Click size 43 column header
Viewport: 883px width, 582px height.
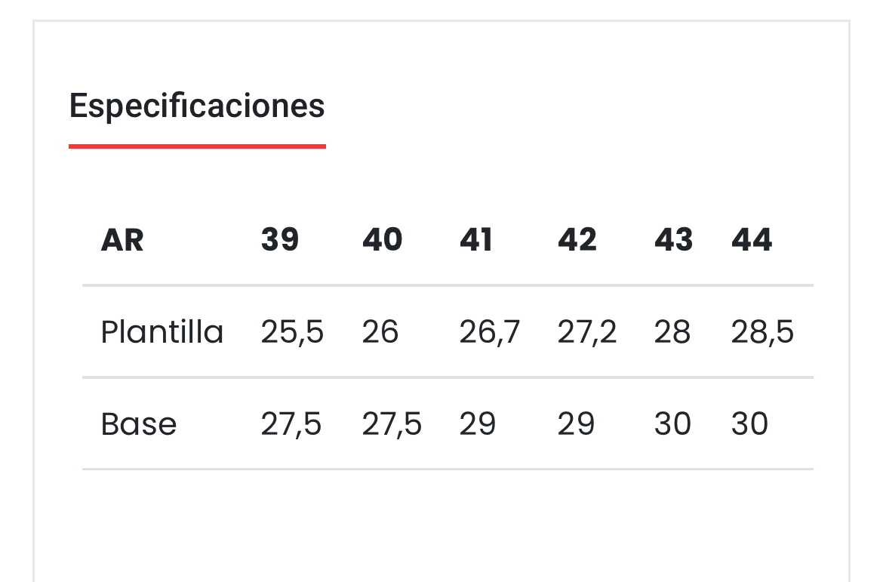(x=673, y=240)
